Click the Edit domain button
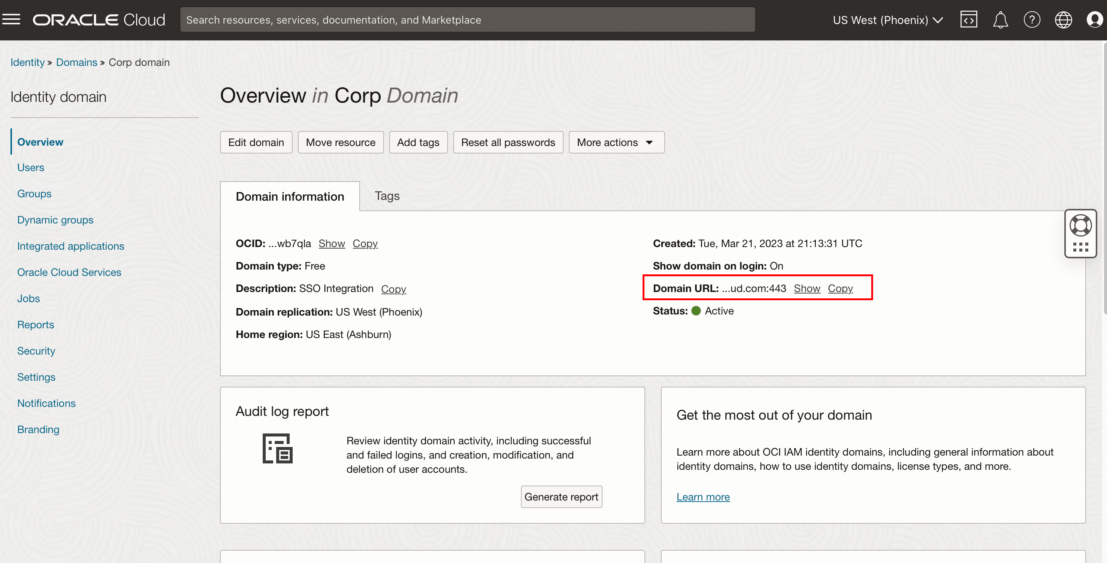 tap(256, 142)
